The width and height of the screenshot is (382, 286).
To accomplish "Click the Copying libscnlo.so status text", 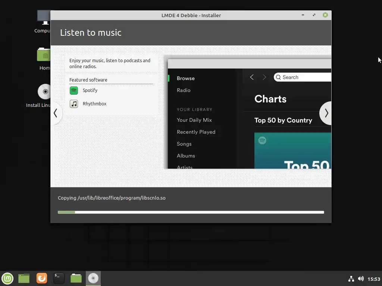I will coord(112,198).
